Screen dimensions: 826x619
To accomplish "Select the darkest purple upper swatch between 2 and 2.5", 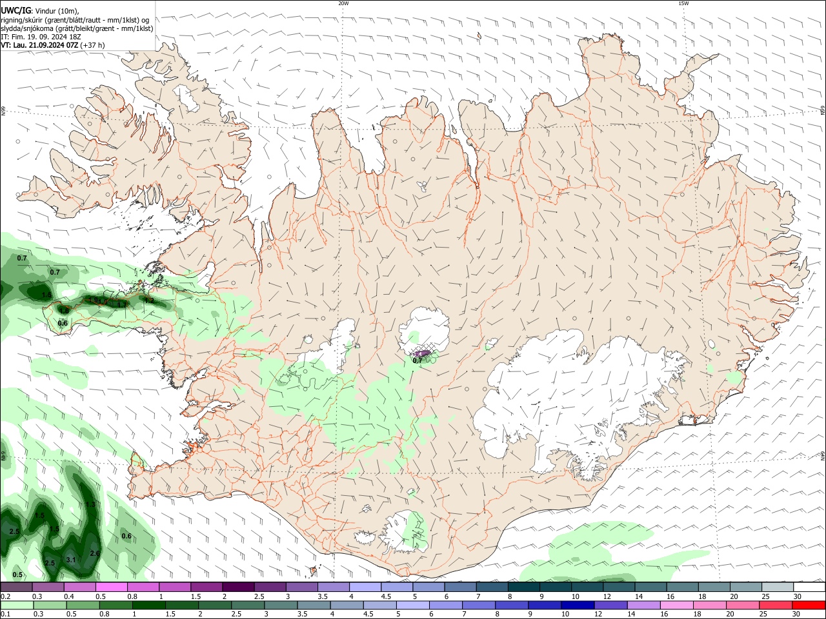I will tap(238, 587).
